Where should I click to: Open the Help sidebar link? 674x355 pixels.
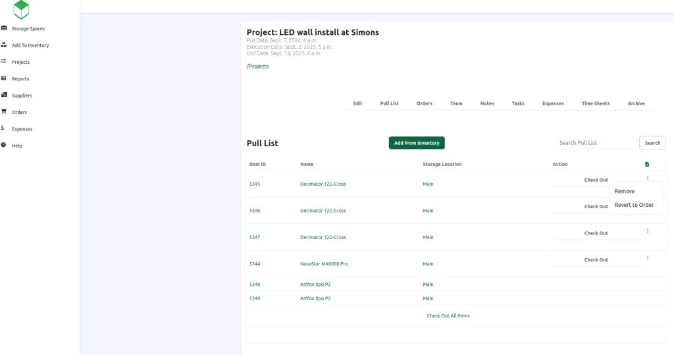(x=16, y=146)
